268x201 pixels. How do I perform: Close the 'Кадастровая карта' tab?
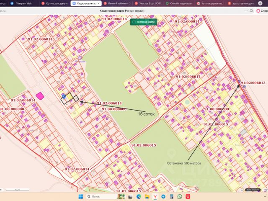98,3
